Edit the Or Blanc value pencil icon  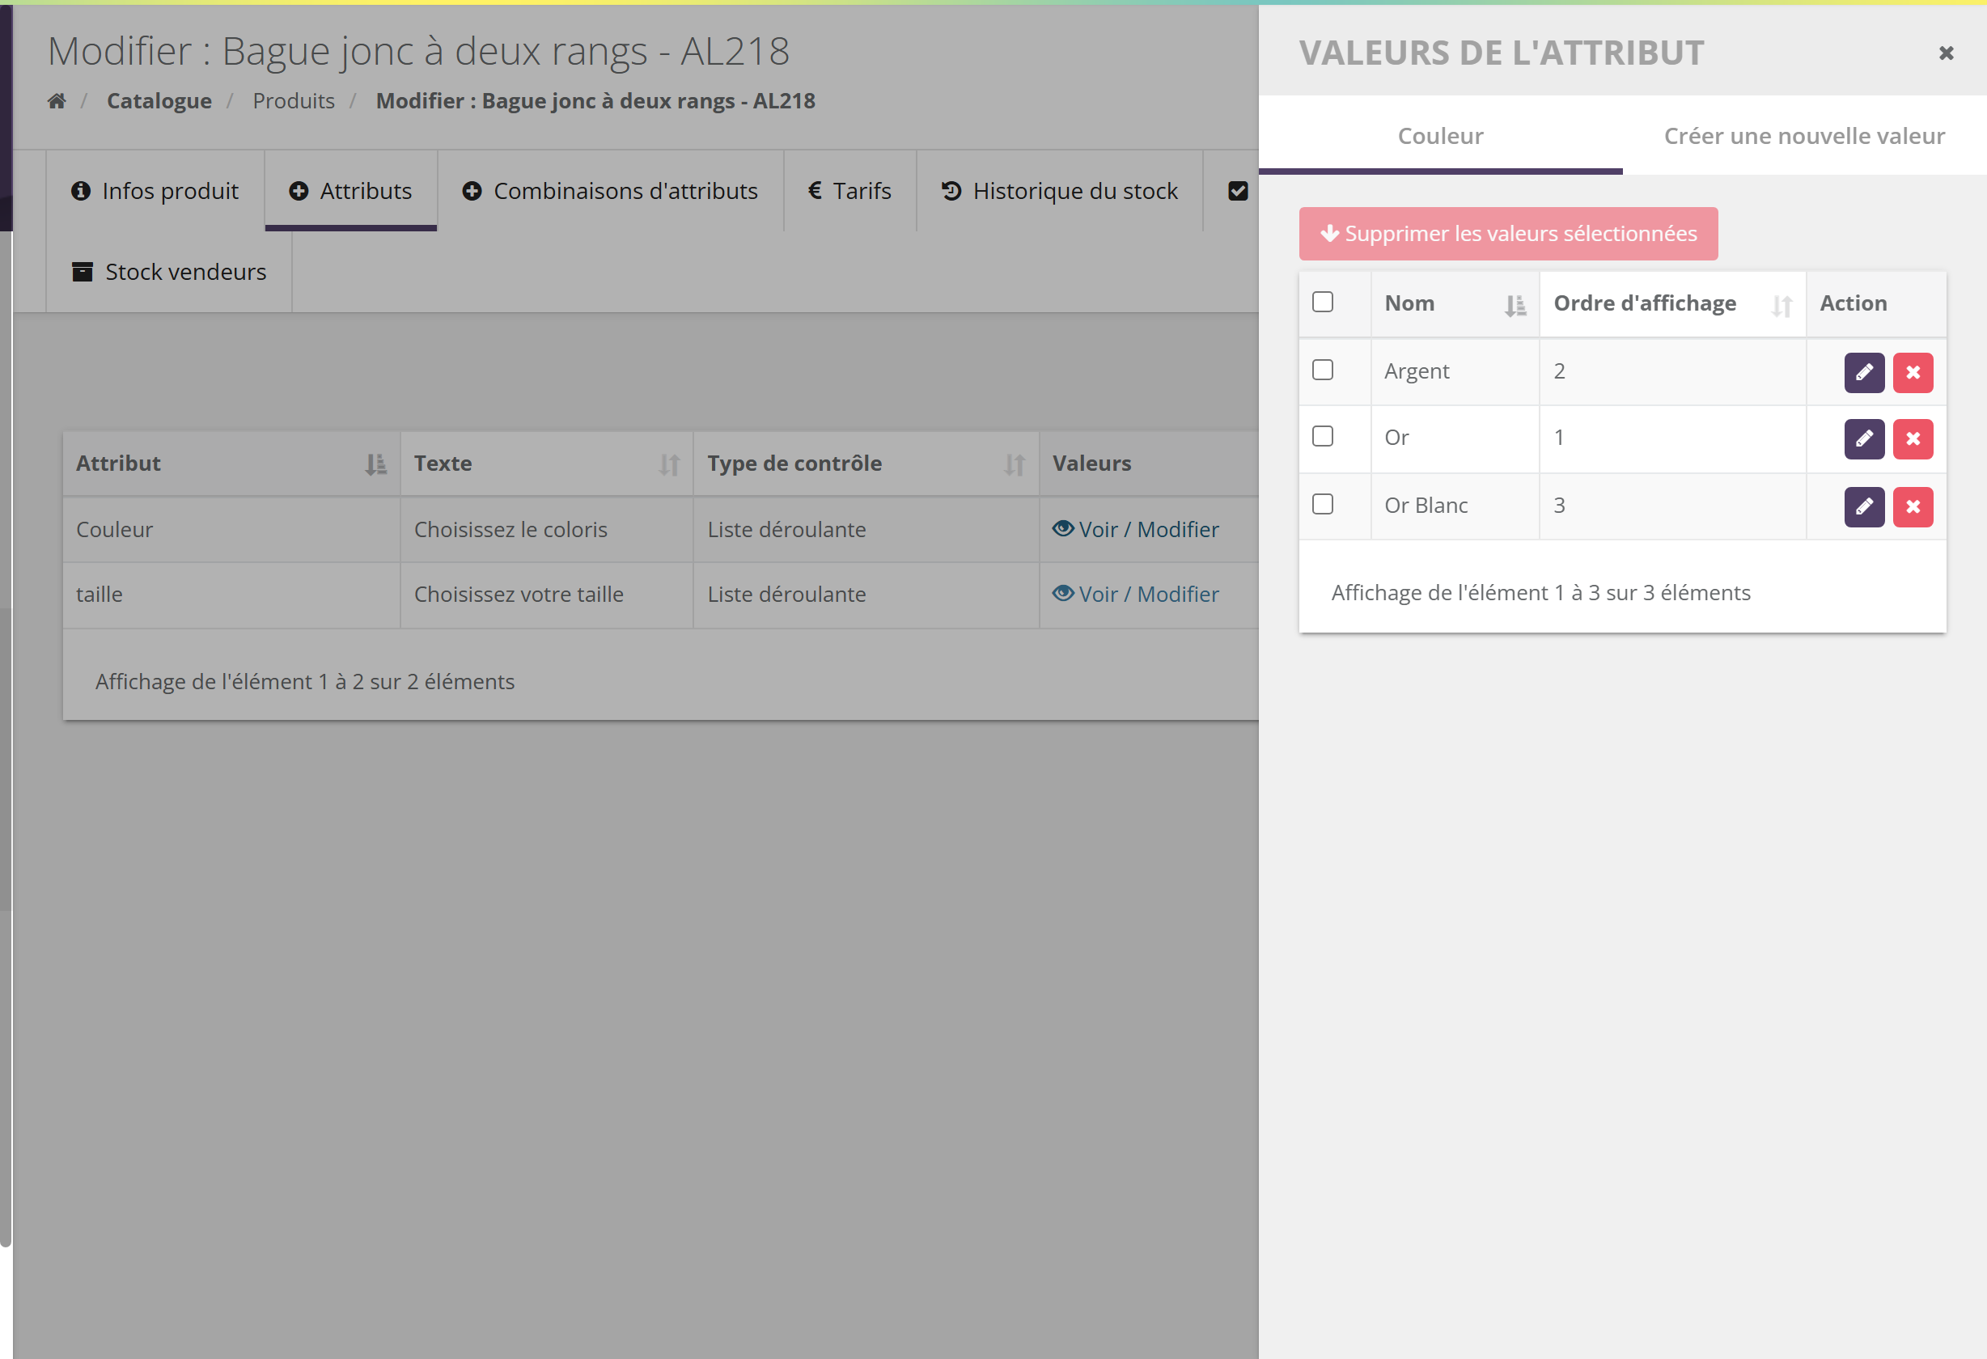click(1864, 507)
